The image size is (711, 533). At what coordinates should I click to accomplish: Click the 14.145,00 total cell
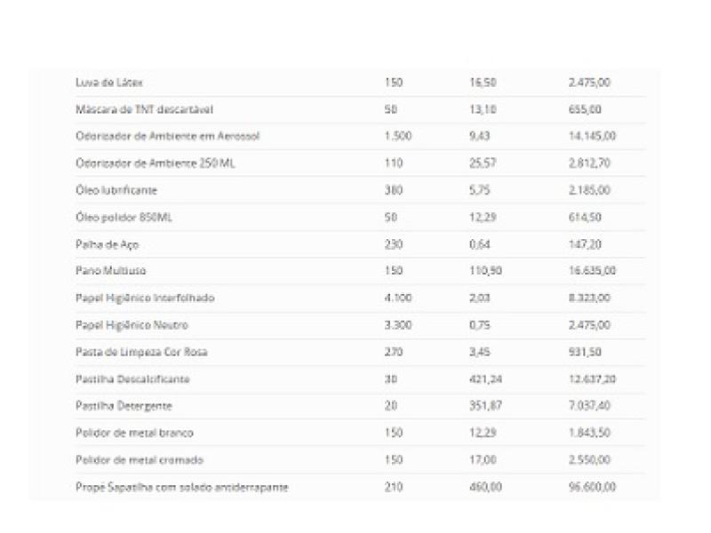click(x=592, y=136)
